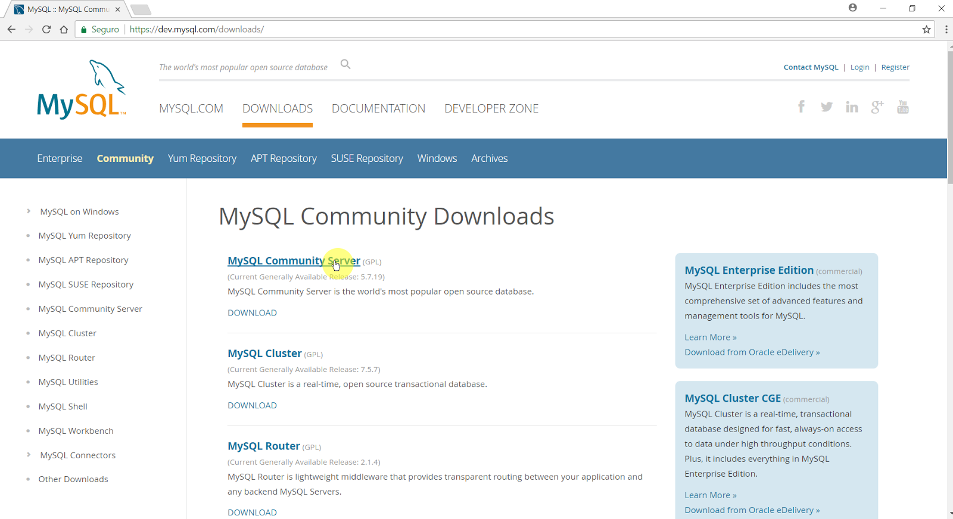Screen dimensions: 953x519
Task: Open the Chrome user profile icon
Action: (853, 8)
